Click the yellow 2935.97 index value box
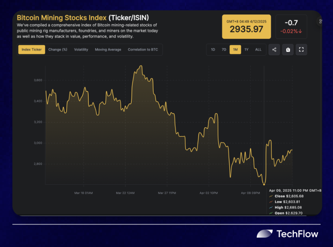333x247 pixels. tap(246, 27)
